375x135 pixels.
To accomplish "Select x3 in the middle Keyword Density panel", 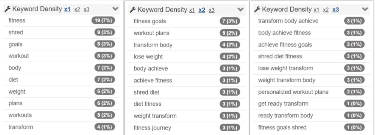I will (x=211, y=10).
